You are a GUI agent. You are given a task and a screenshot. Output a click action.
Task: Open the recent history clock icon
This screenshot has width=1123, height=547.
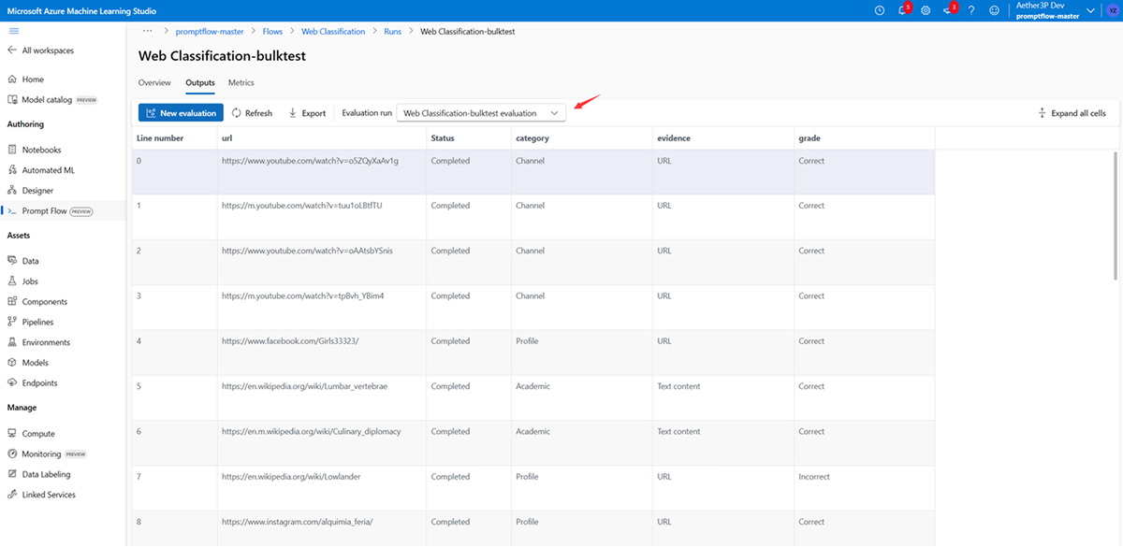tap(879, 10)
